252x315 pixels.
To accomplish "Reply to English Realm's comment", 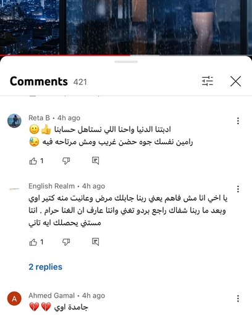I will click(96, 242).
